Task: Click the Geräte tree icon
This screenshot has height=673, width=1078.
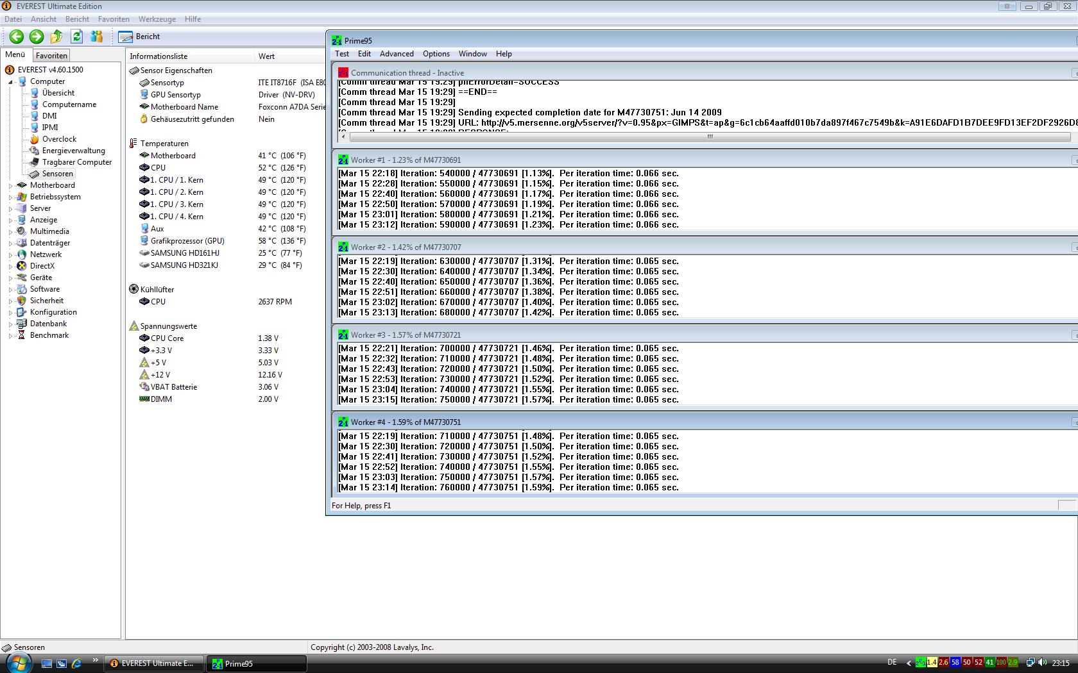Action: pyautogui.click(x=22, y=278)
